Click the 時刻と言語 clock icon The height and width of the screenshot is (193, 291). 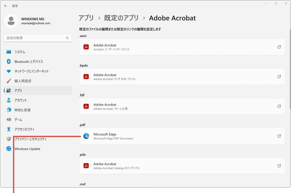8,110
